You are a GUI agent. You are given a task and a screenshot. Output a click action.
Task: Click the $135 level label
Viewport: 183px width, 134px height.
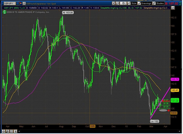coord(166,107)
